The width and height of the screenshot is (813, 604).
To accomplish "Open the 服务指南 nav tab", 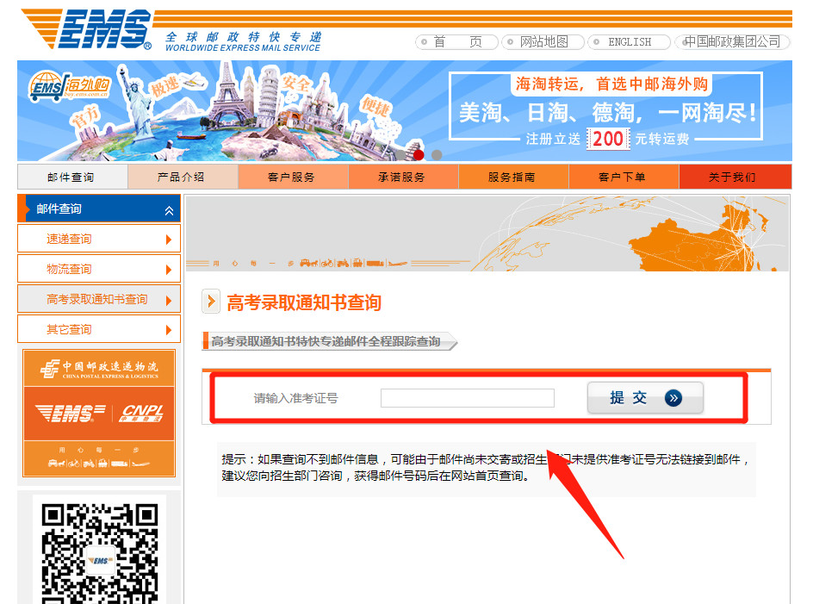I will tap(513, 177).
